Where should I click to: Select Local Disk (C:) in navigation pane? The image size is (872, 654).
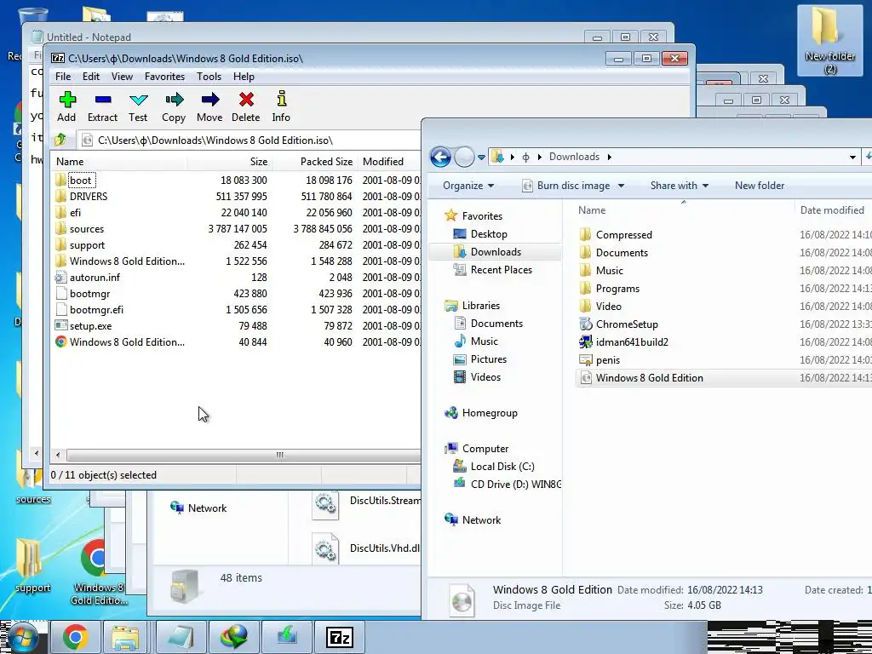pyautogui.click(x=493, y=467)
